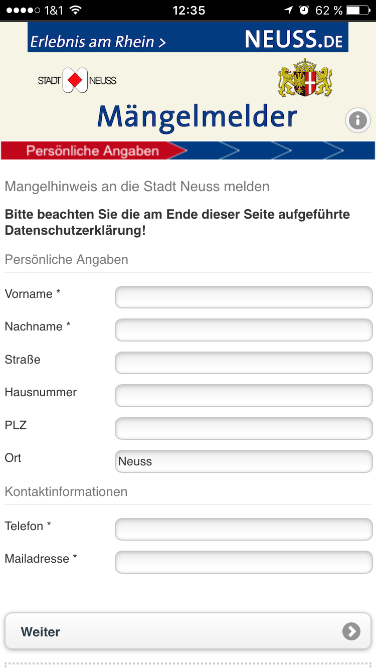Tap the location arrow in status bar
376x669 pixels.
point(288,10)
